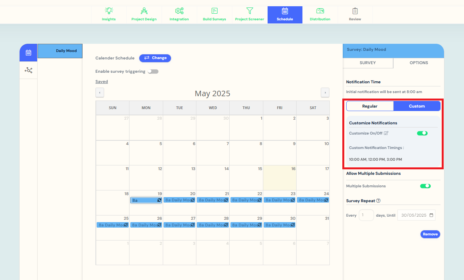Toggle the Customize On/Off switch
This screenshot has height=280, width=464.
422,133
